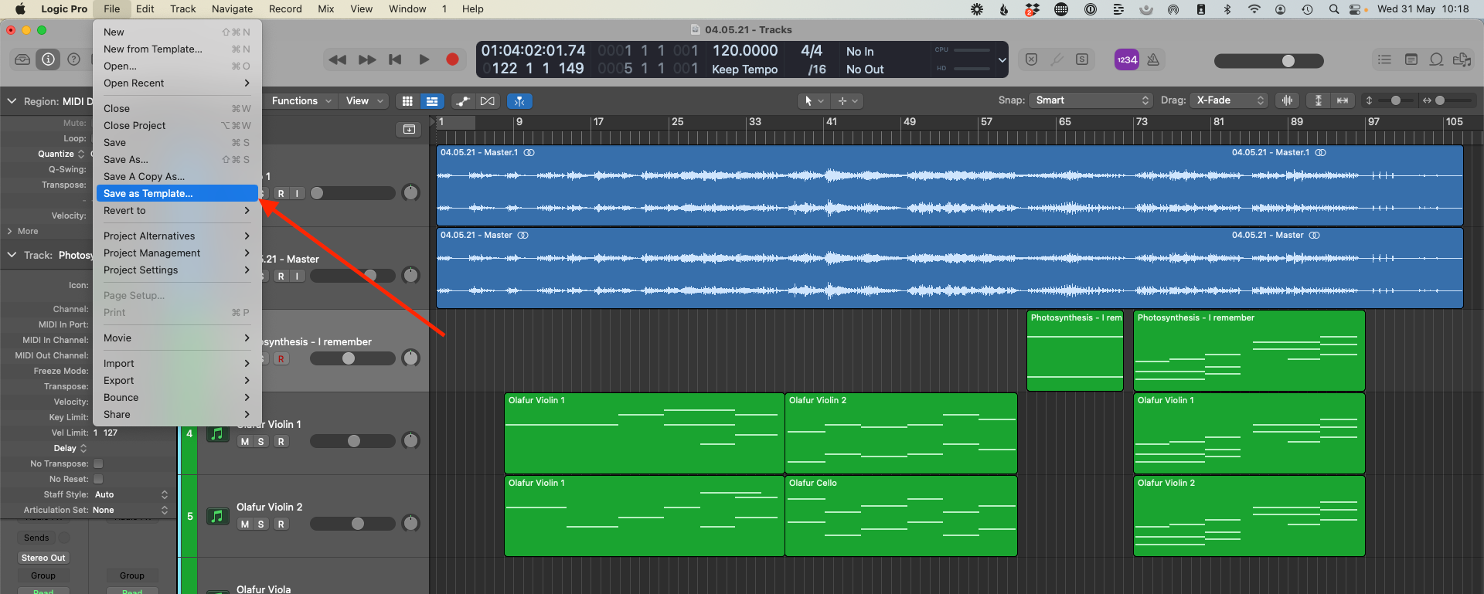Open the Articulation Set None dropdown

coord(131,510)
